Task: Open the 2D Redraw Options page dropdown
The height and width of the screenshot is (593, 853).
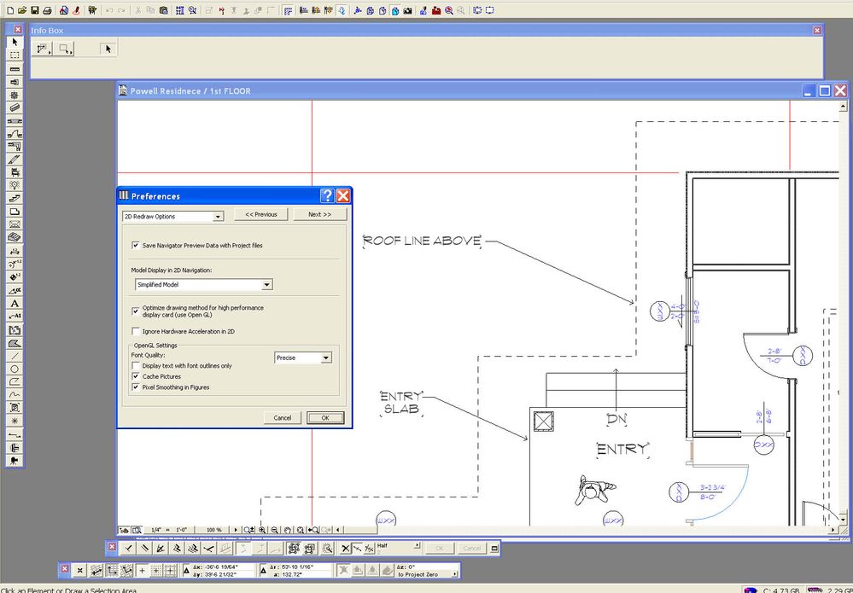Action: (x=218, y=217)
